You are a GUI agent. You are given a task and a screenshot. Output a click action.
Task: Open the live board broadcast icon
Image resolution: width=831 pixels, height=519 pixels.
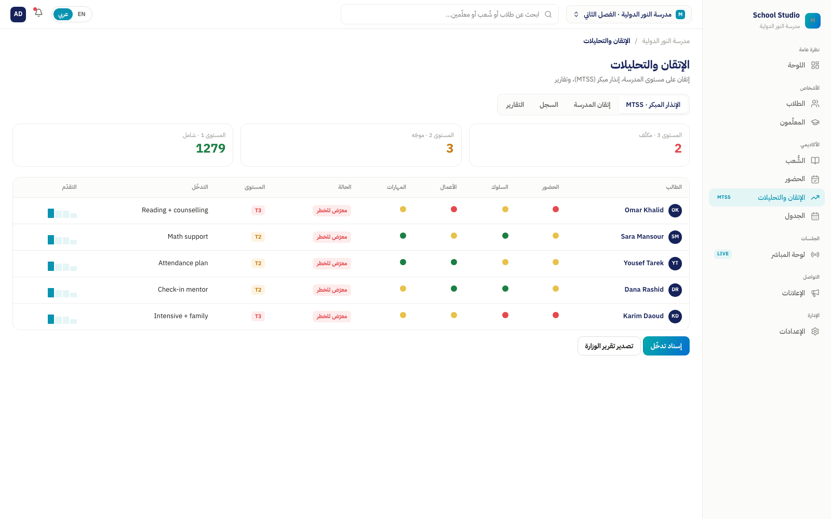tap(815, 254)
